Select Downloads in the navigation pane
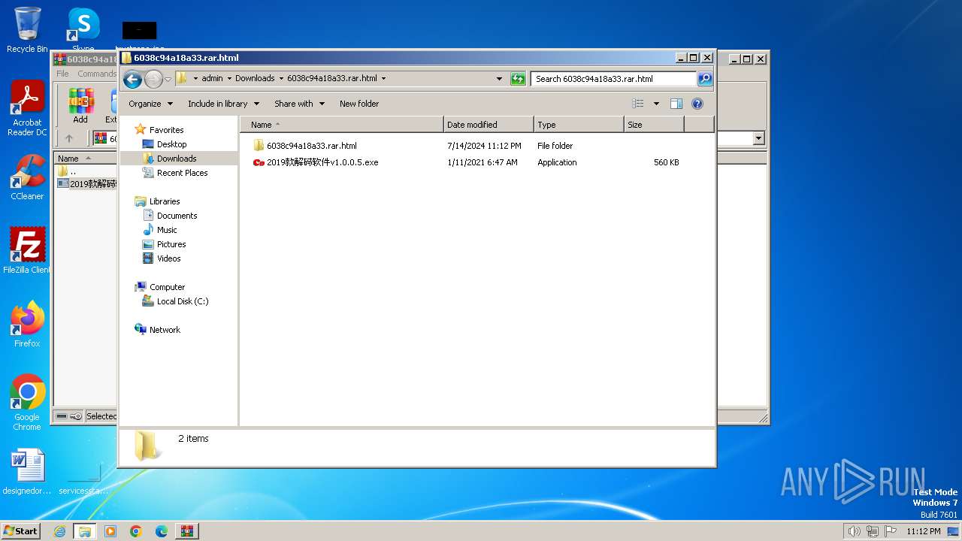 [177, 159]
